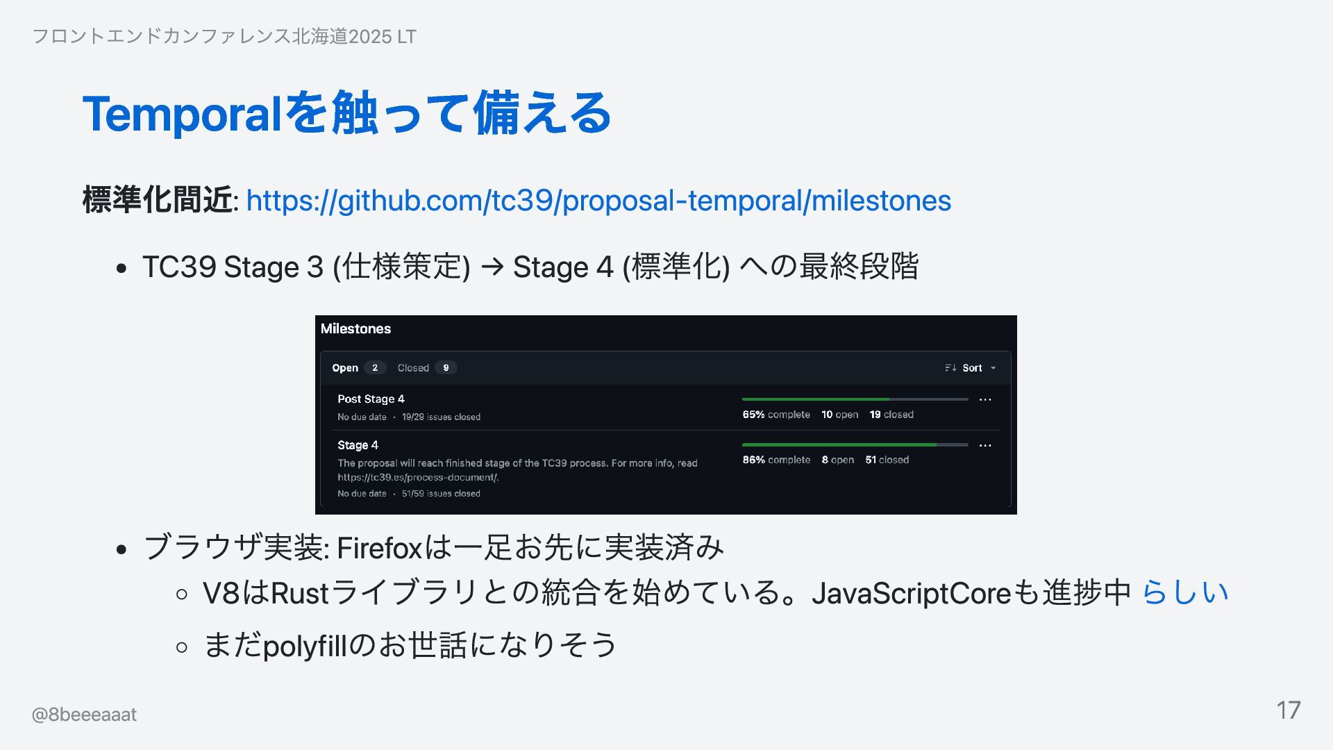The image size is (1333, 750).
Task: Click the 10 open issues link
Action: pyautogui.click(x=839, y=415)
